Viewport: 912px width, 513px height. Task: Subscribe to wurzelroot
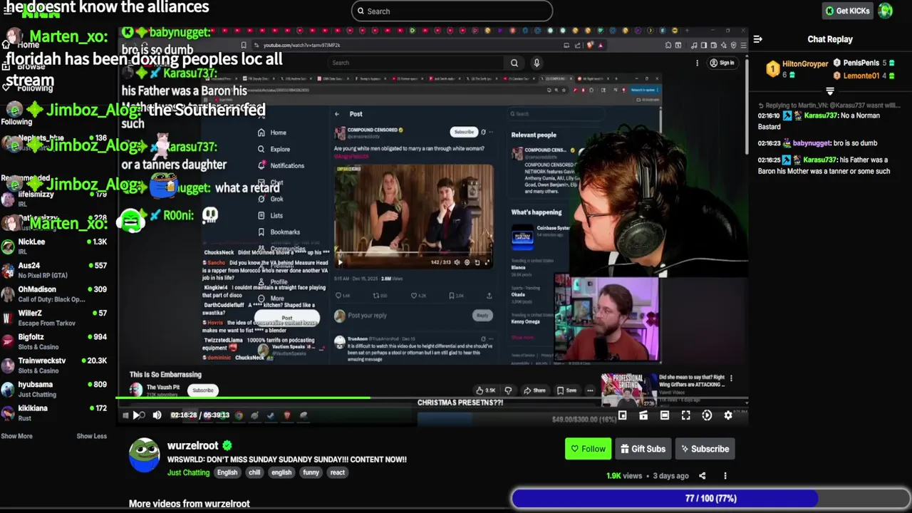pyautogui.click(x=705, y=449)
